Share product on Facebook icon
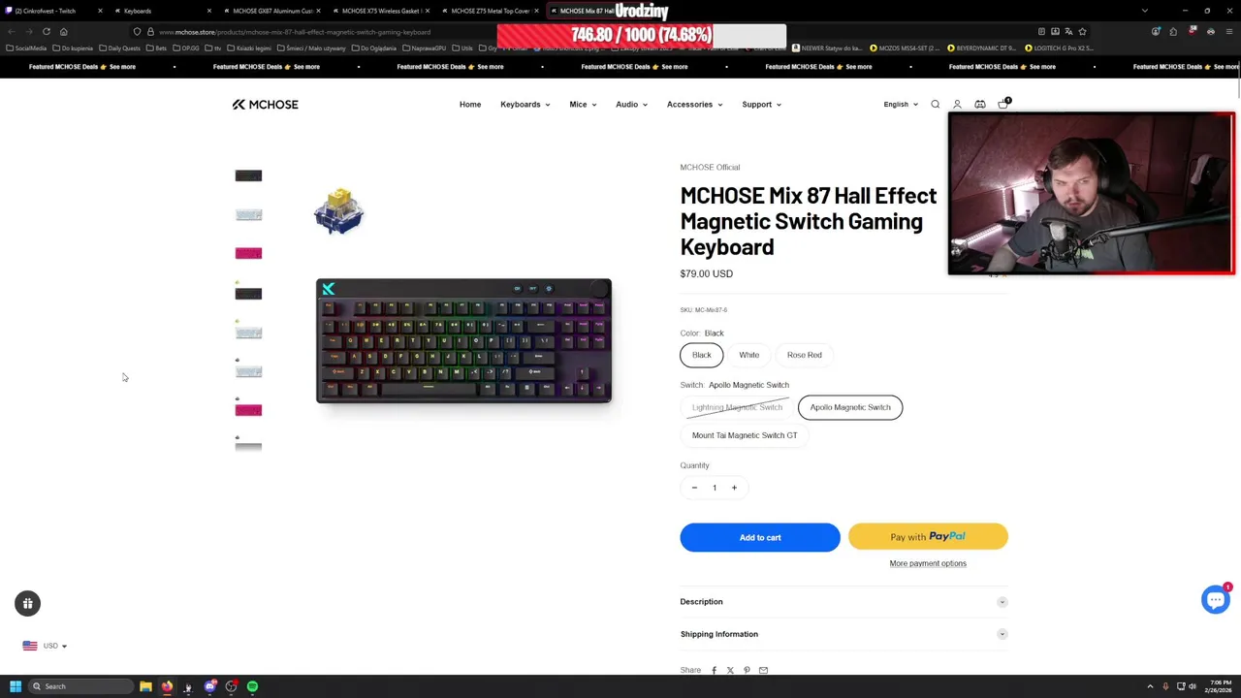1241x698 pixels. click(714, 670)
